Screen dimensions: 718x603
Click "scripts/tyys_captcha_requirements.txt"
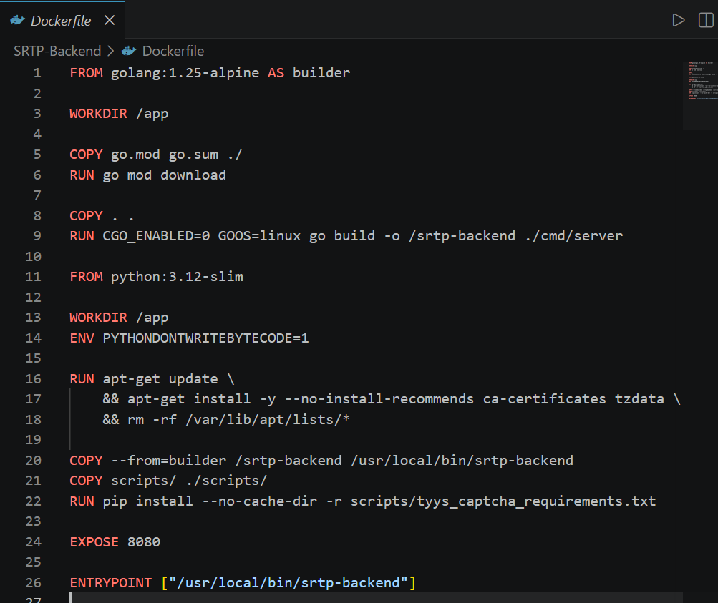coord(503,501)
